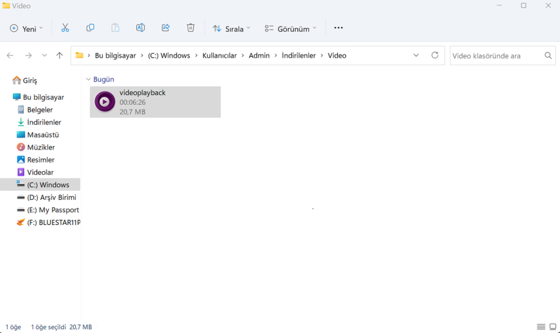
Task: Refresh the current folder view
Action: pos(435,55)
